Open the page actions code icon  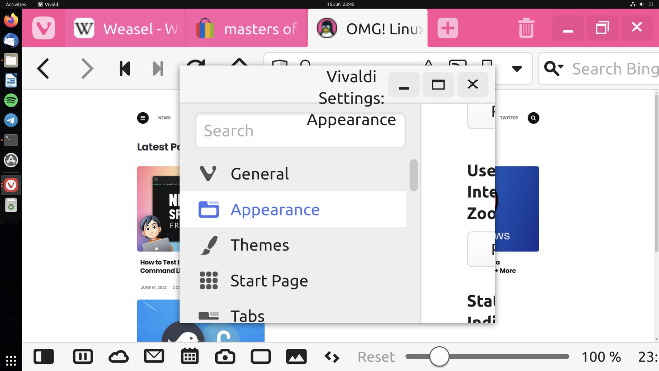click(x=332, y=357)
